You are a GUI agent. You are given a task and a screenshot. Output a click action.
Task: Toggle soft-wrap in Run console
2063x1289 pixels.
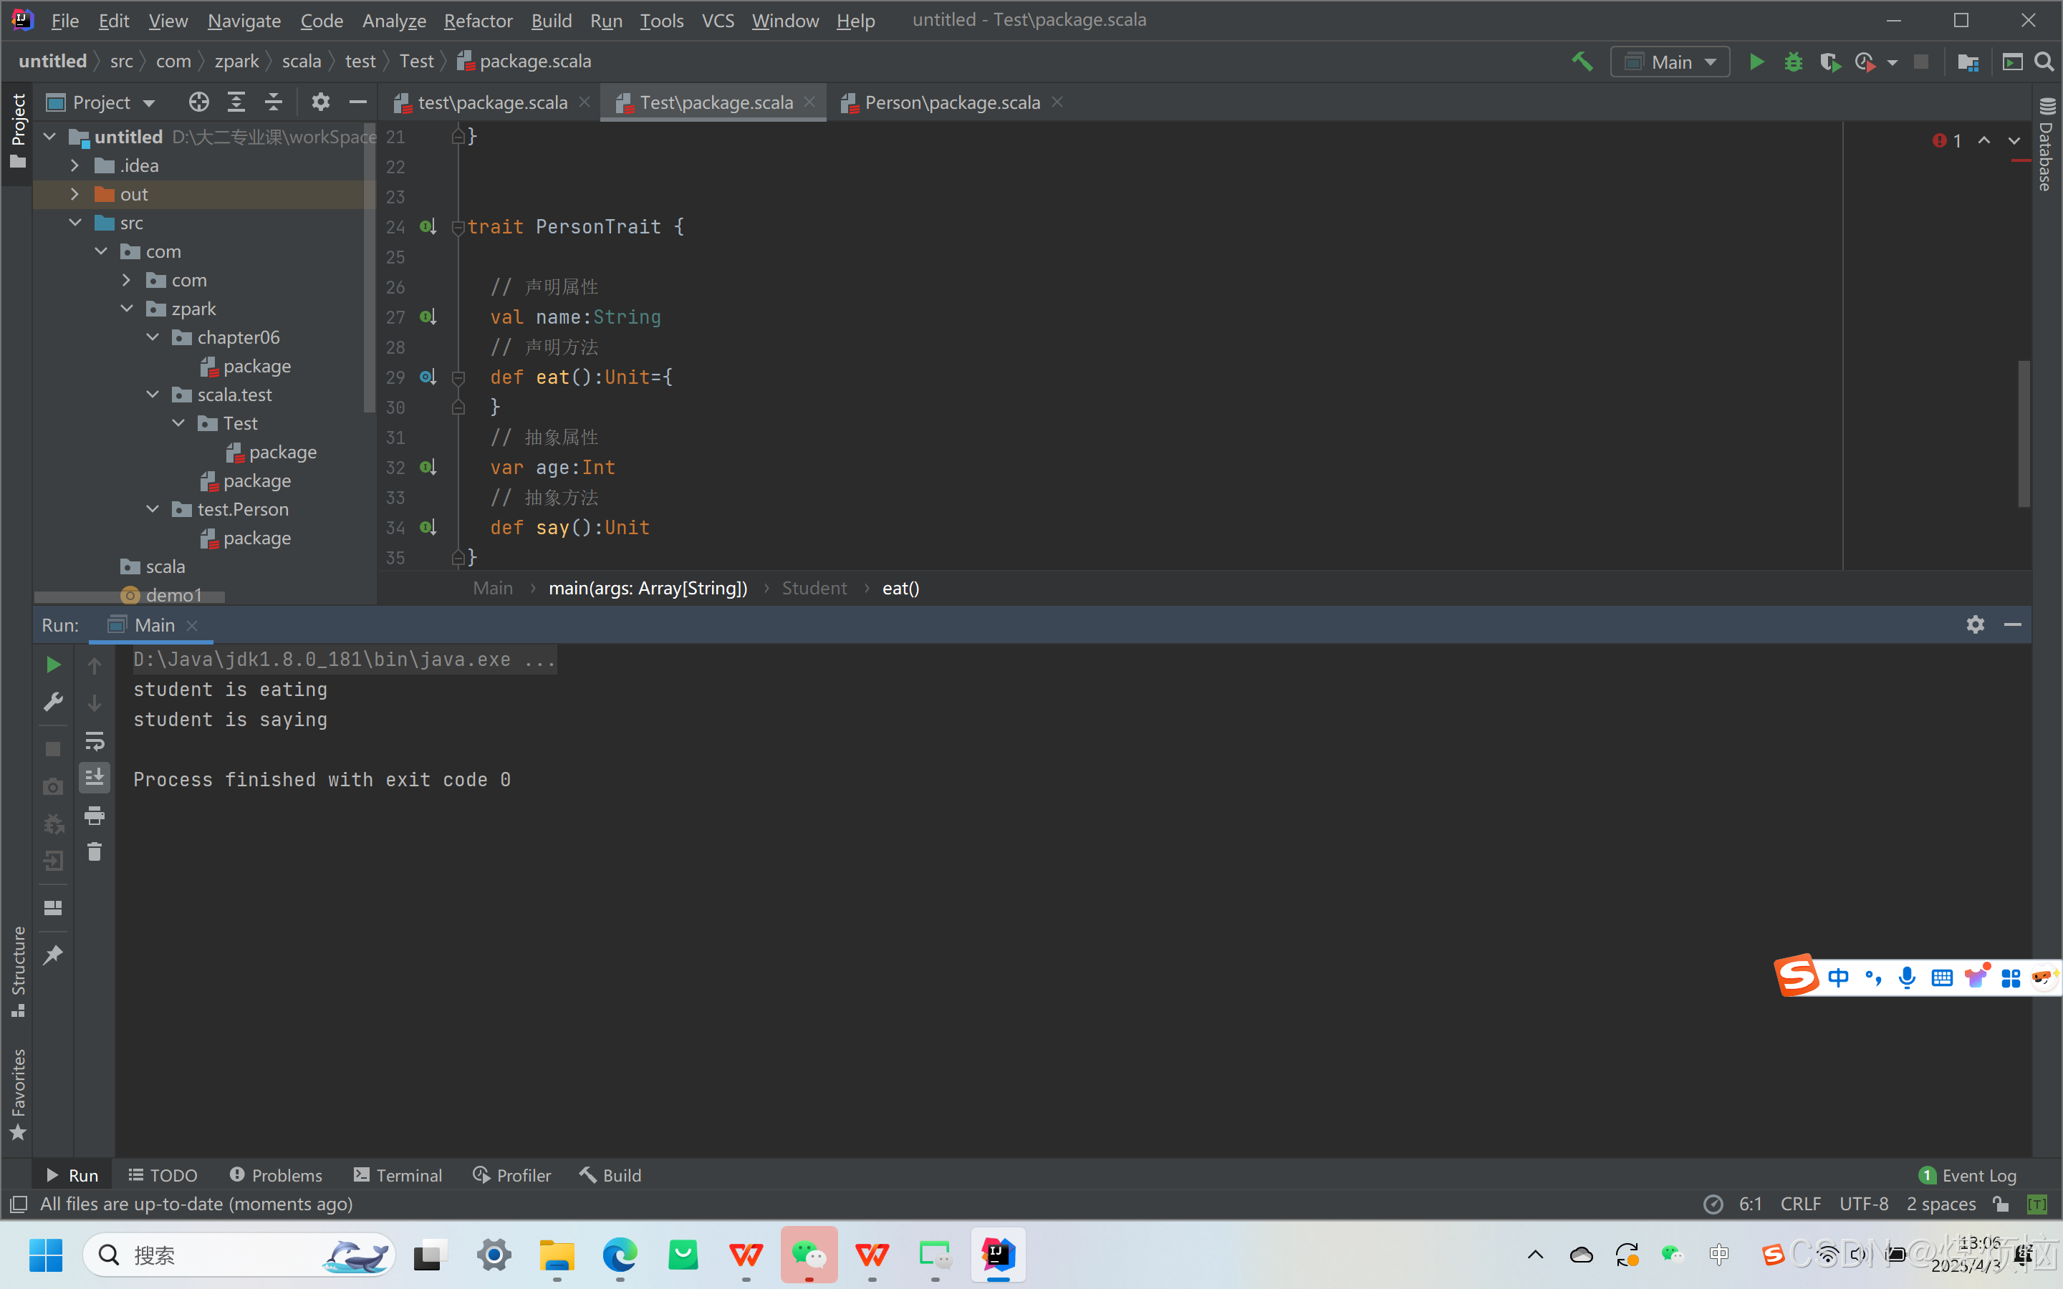point(95,740)
